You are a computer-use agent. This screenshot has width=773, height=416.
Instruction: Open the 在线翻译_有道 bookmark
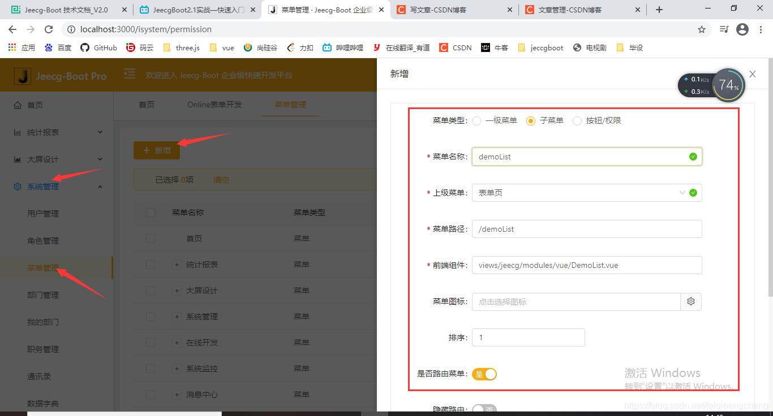[x=401, y=47]
